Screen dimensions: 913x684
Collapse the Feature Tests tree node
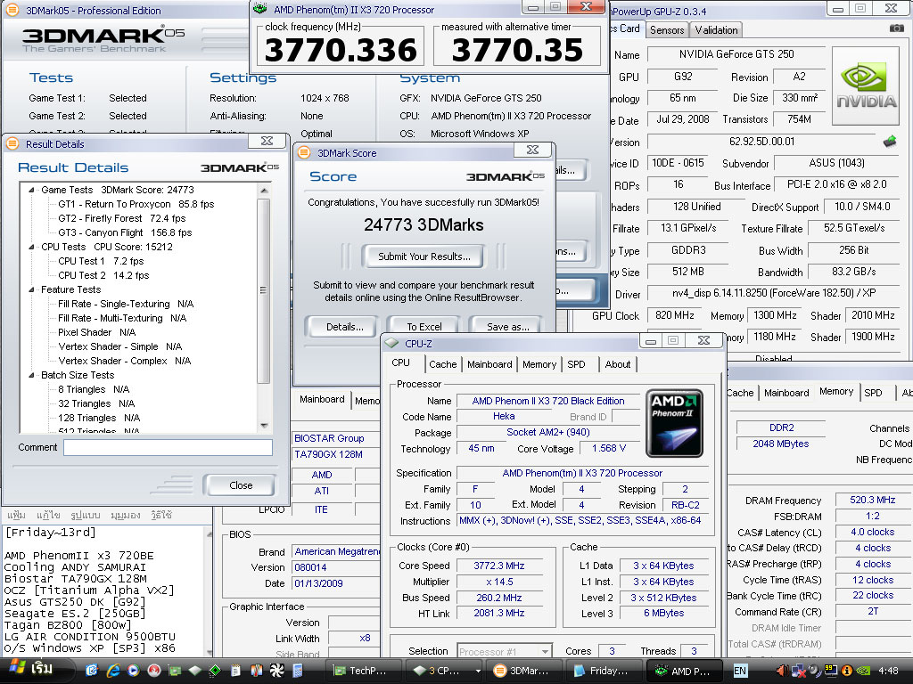[32, 289]
